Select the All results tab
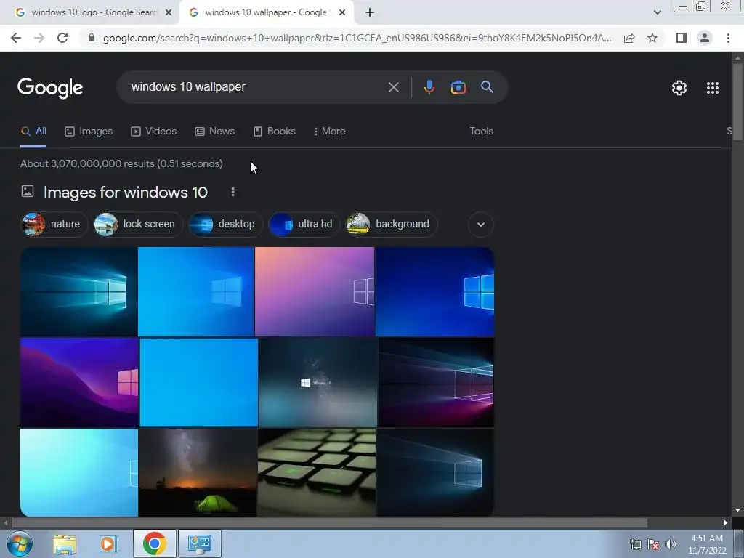744x558 pixels. tap(33, 132)
